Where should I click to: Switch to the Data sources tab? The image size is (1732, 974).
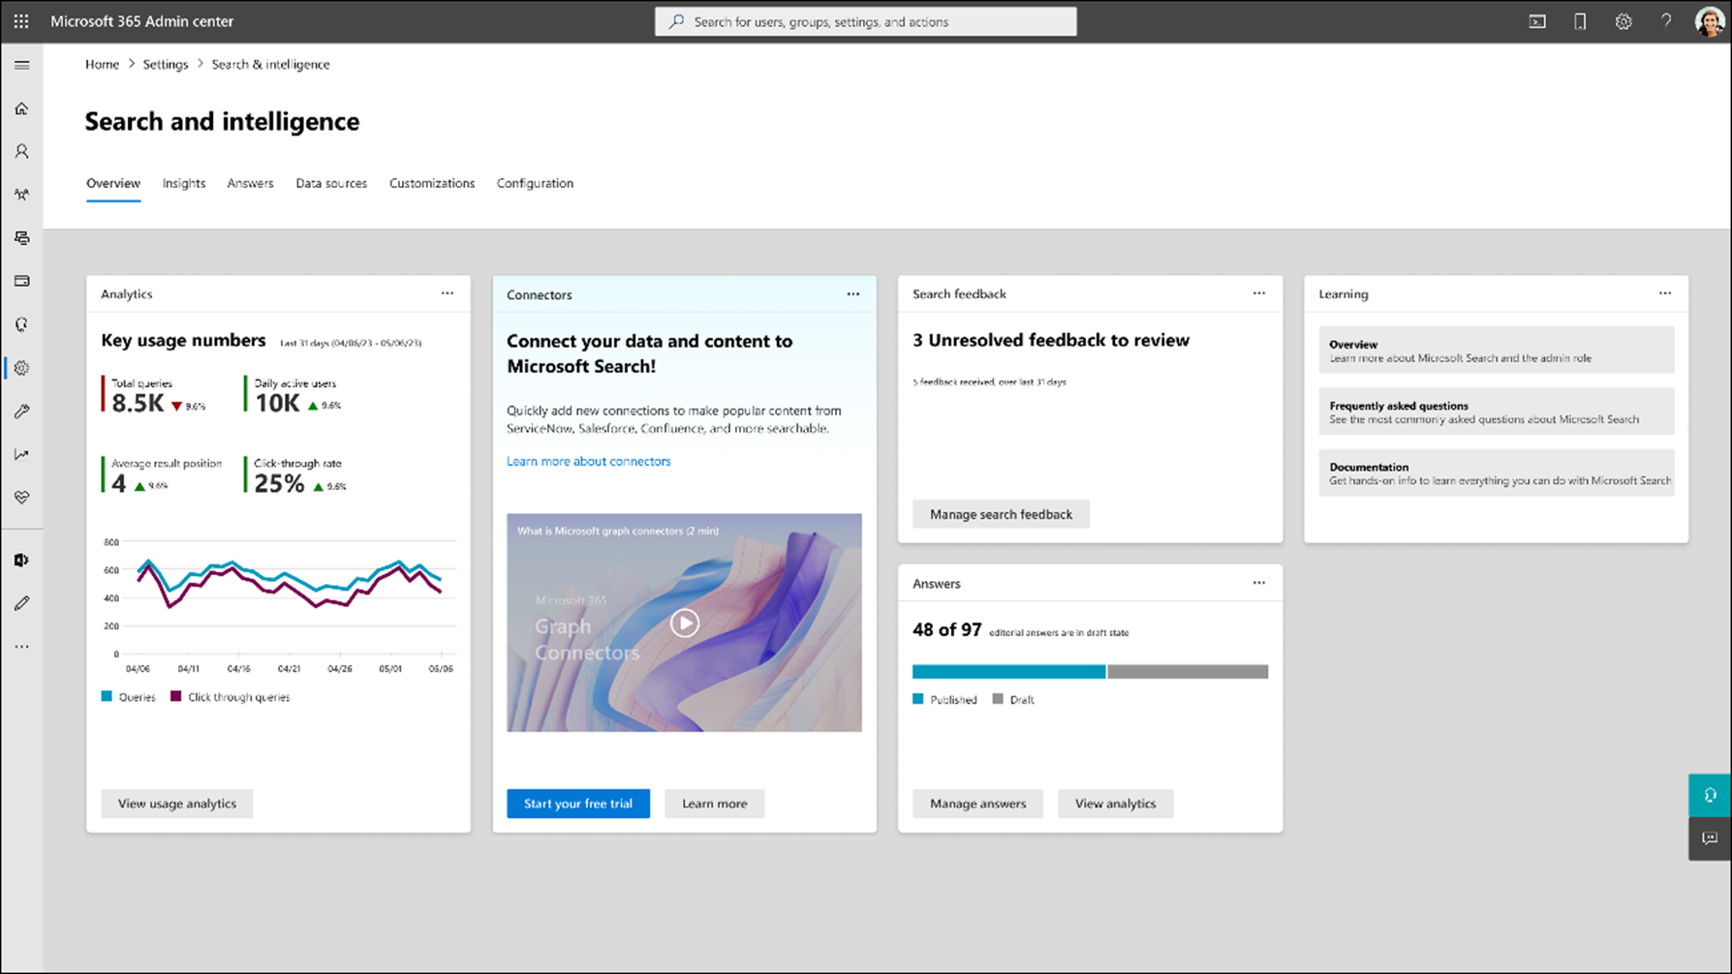tap(331, 183)
